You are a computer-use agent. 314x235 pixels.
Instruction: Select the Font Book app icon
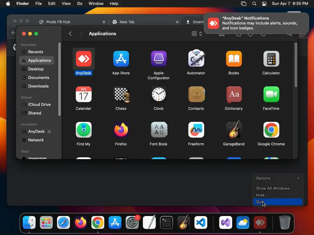159,130
